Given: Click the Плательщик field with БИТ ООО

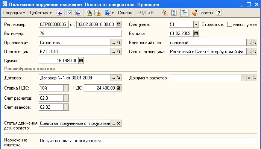Looking at the screenshot, I should coord(75,52).
